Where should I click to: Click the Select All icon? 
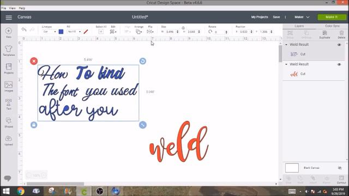101,32
